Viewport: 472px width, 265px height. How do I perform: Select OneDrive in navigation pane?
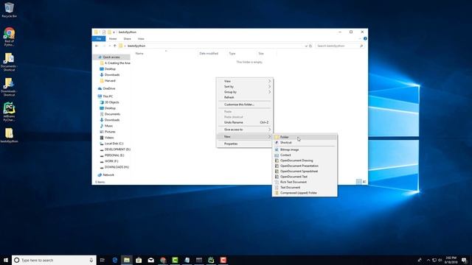click(109, 88)
